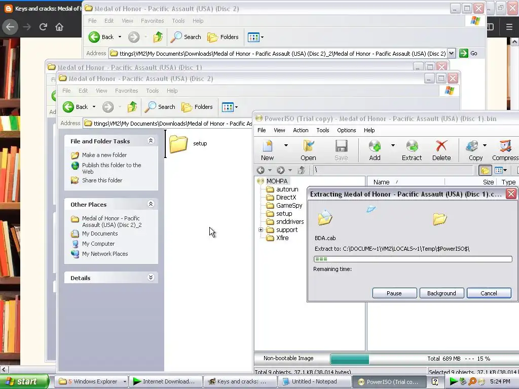Click Make a new folder link
The height and width of the screenshot is (389, 519).
(104, 155)
